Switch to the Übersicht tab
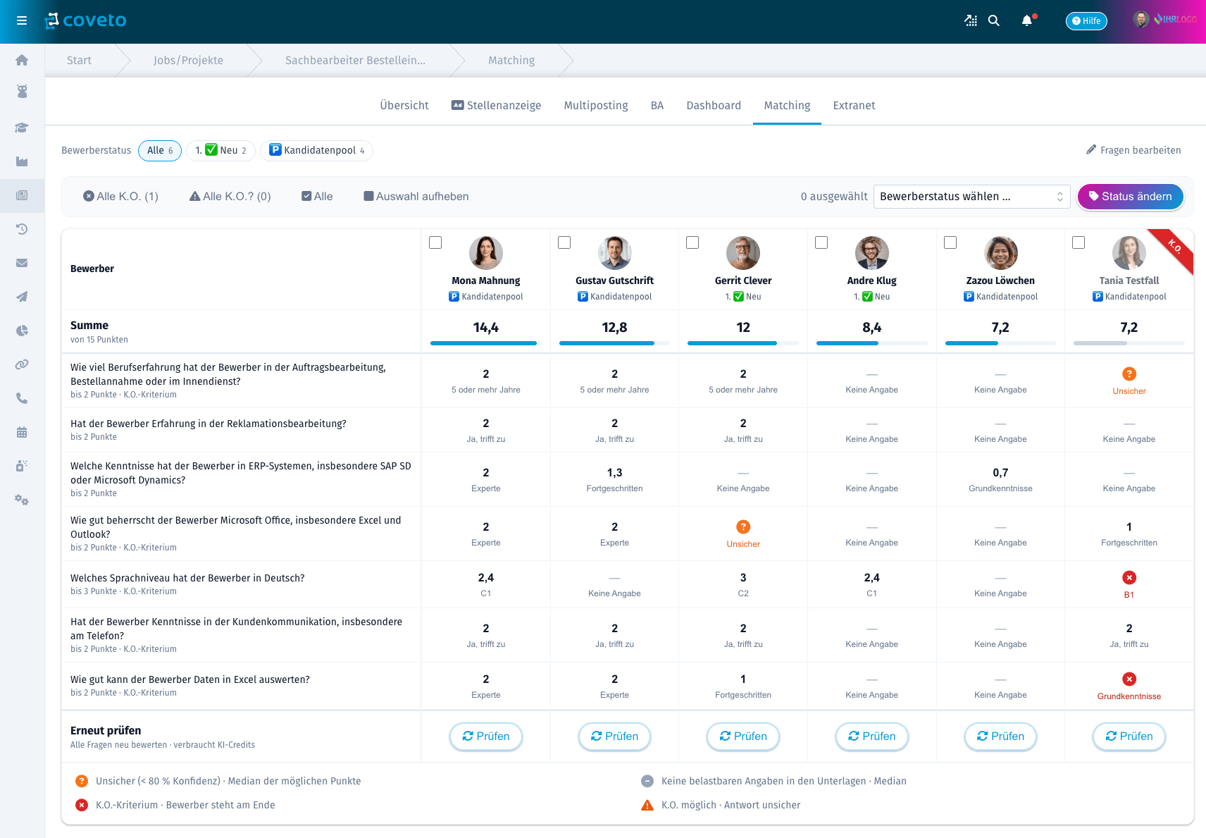The width and height of the screenshot is (1206, 838). (404, 106)
